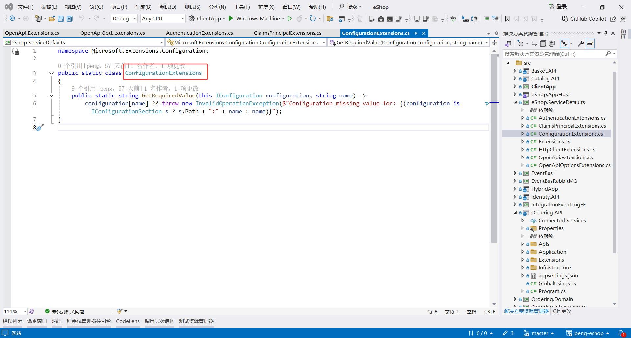This screenshot has width=631, height=338.
Task: Save the current file via toolbar
Action: [61, 19]
